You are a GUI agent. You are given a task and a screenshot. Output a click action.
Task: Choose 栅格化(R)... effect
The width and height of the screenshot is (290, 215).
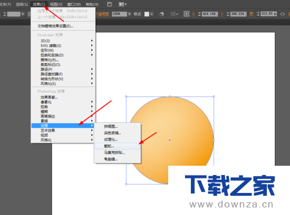63,60
